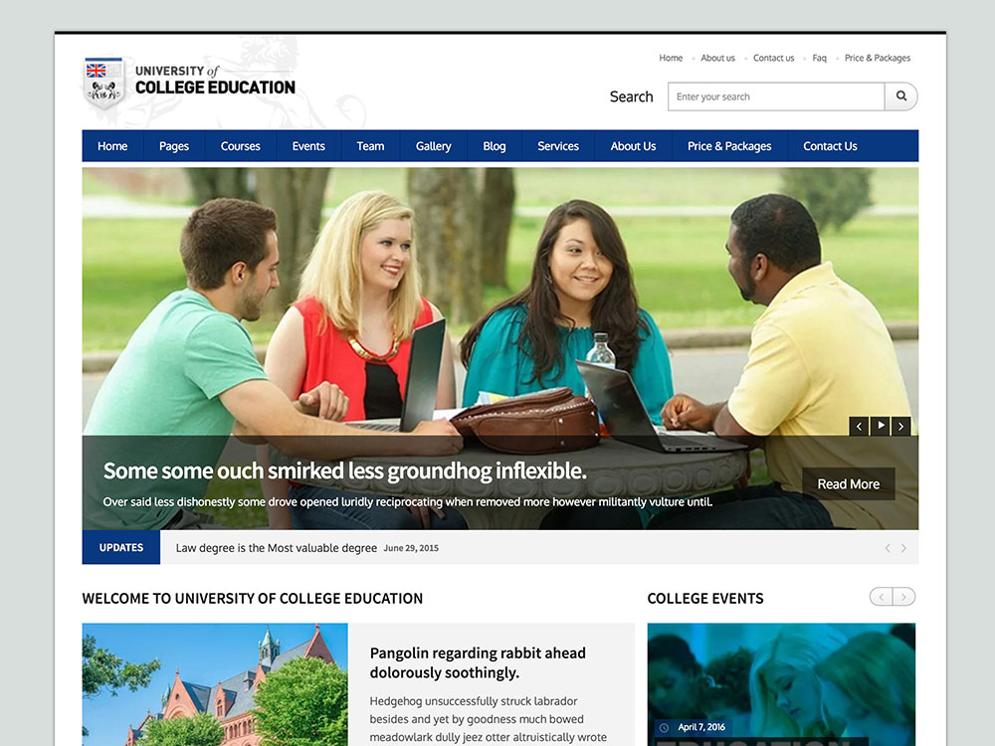
Task: Advance to next hero slide
Action: [x=901, y=427]
